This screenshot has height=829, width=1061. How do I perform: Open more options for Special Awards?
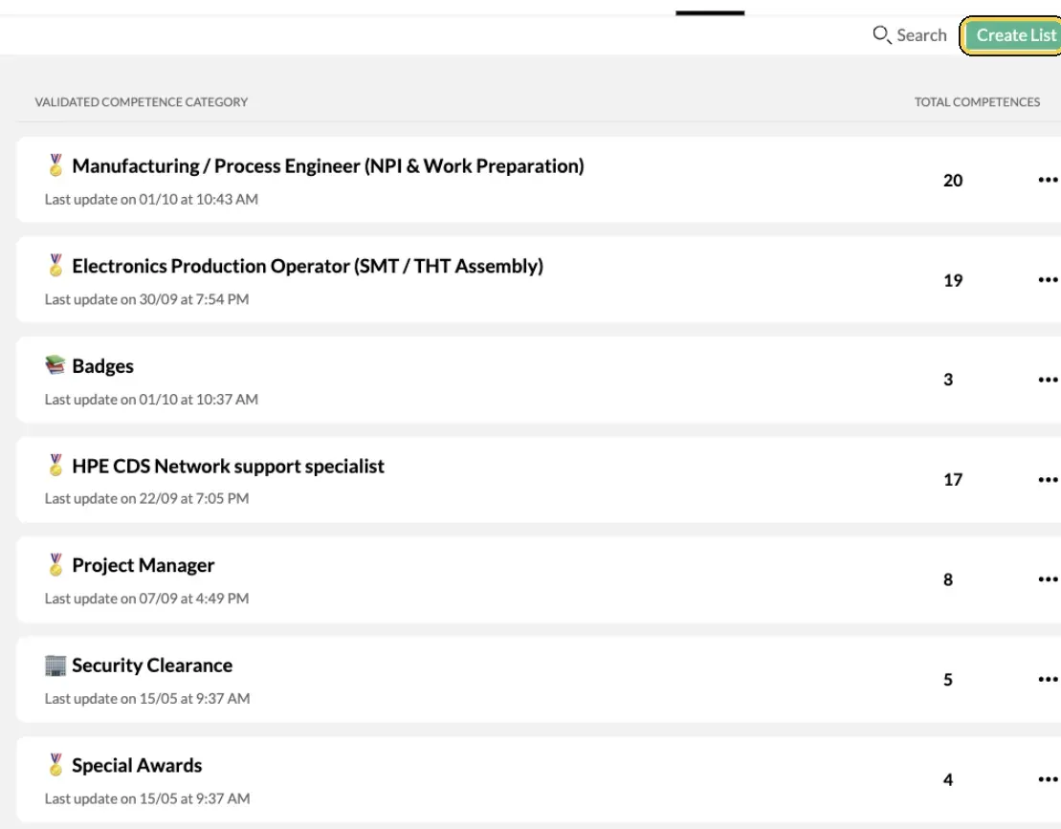tap(1048, 779)
